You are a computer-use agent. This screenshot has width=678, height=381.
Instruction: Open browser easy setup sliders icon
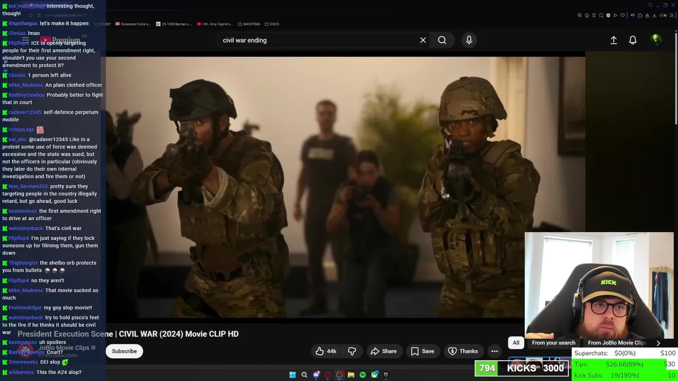pyautogui.click(x=672, y=15)
